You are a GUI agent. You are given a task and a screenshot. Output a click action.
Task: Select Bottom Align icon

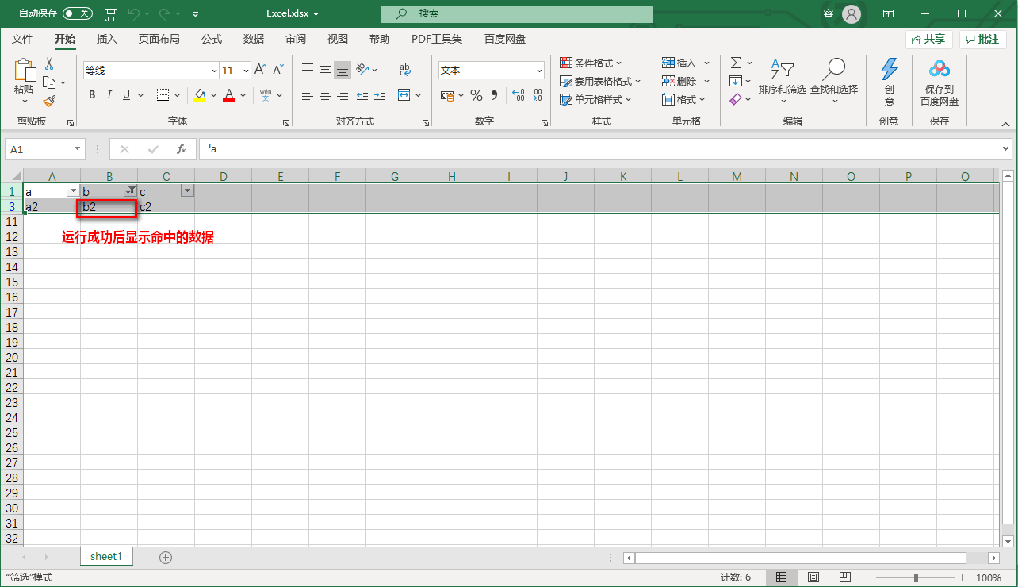343,70
